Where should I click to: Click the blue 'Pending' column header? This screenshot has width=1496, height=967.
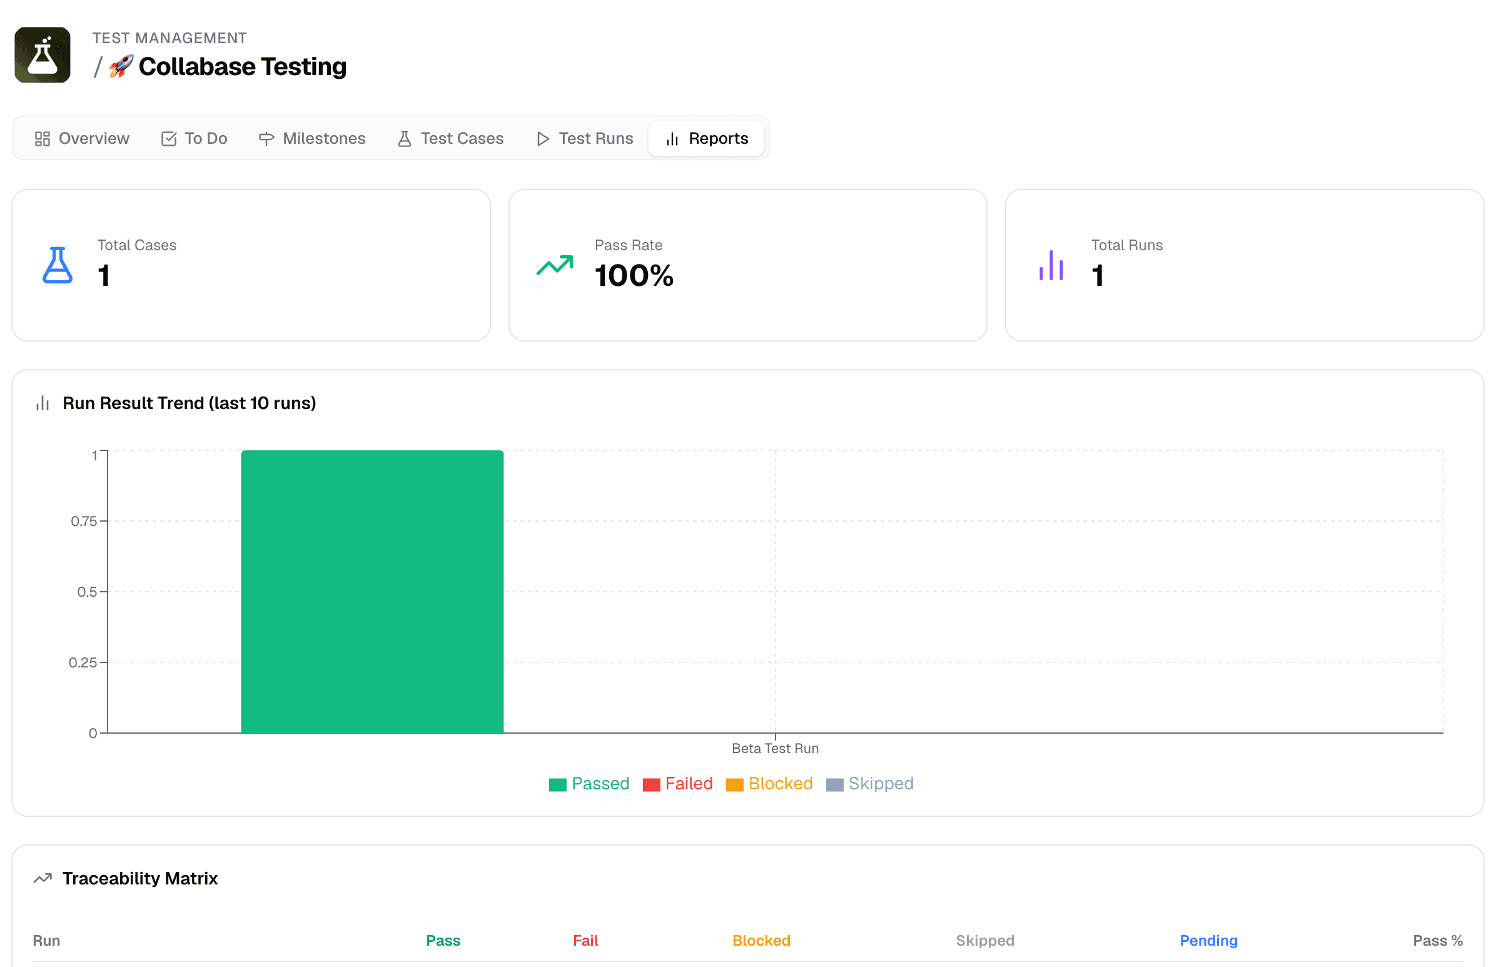pos(1208,941)
